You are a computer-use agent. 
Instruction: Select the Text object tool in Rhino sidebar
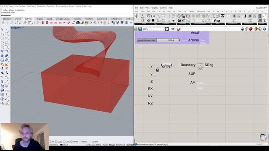click(2, 82)
